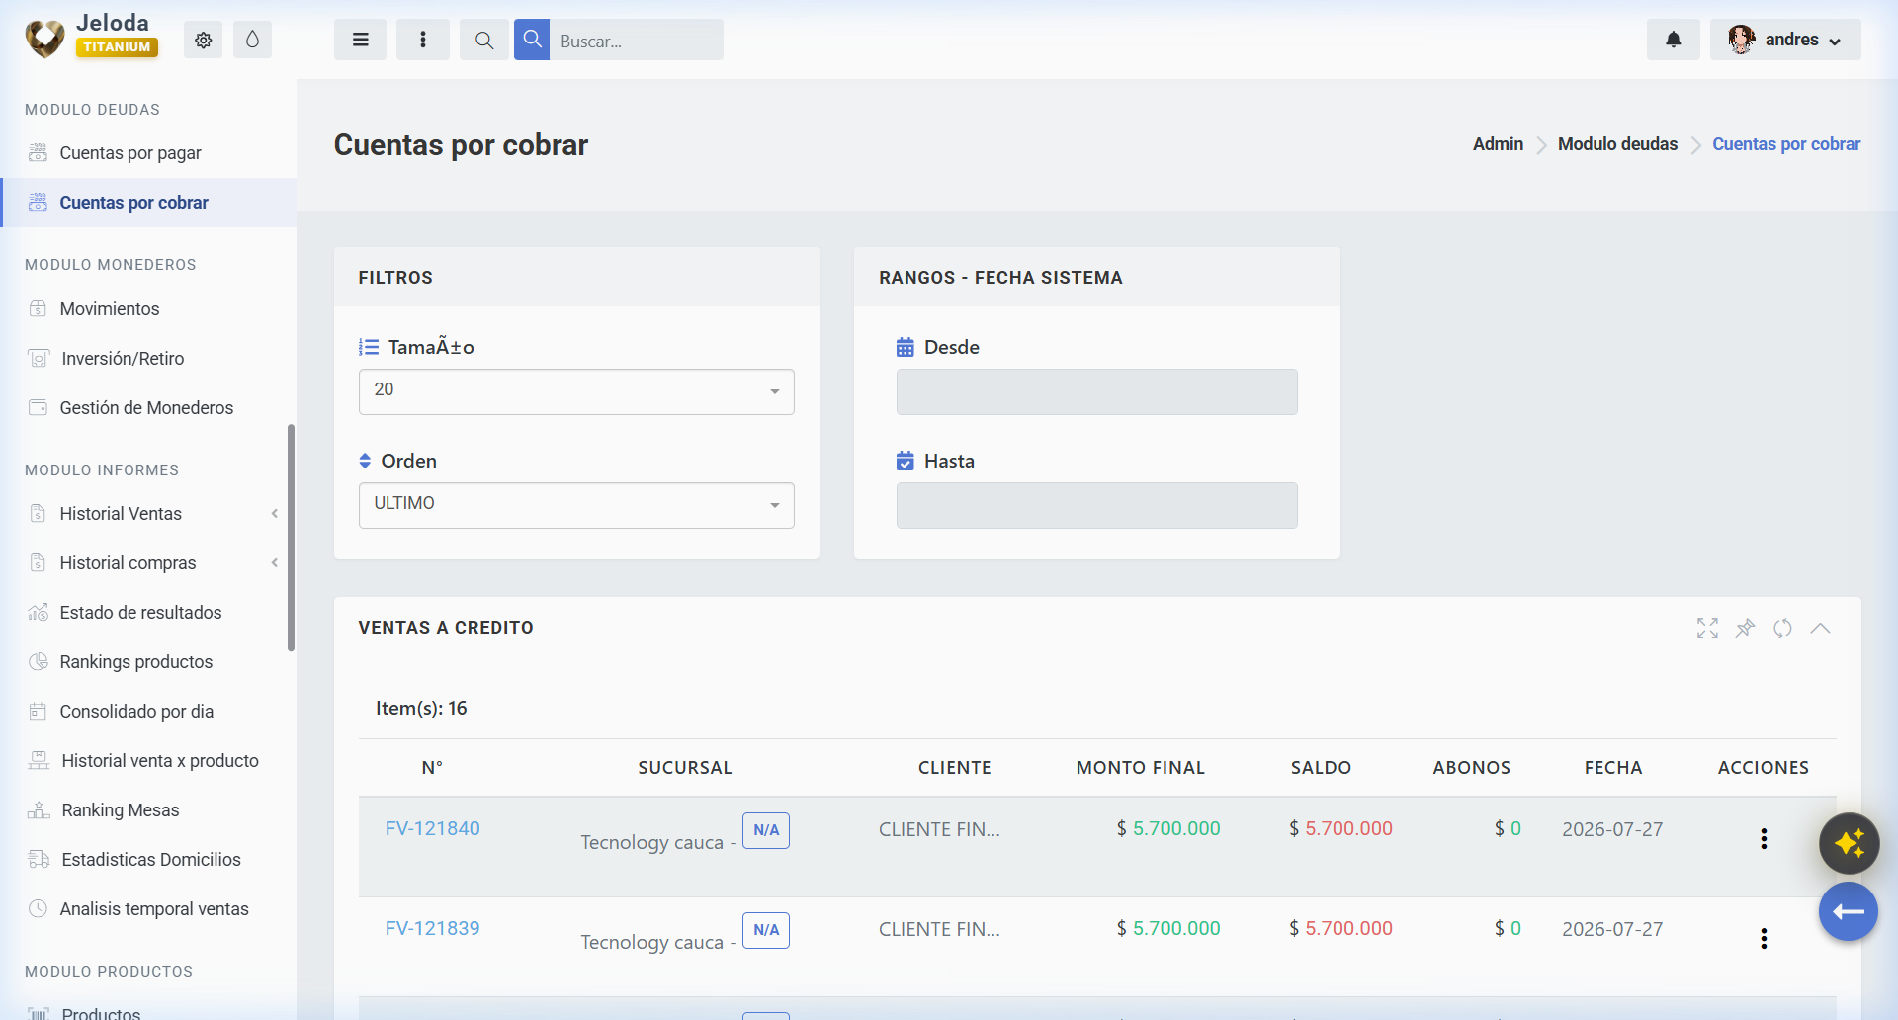Open Inversión/Retiro
The height and width of the screenshot is (1020, 1898).
123,358
